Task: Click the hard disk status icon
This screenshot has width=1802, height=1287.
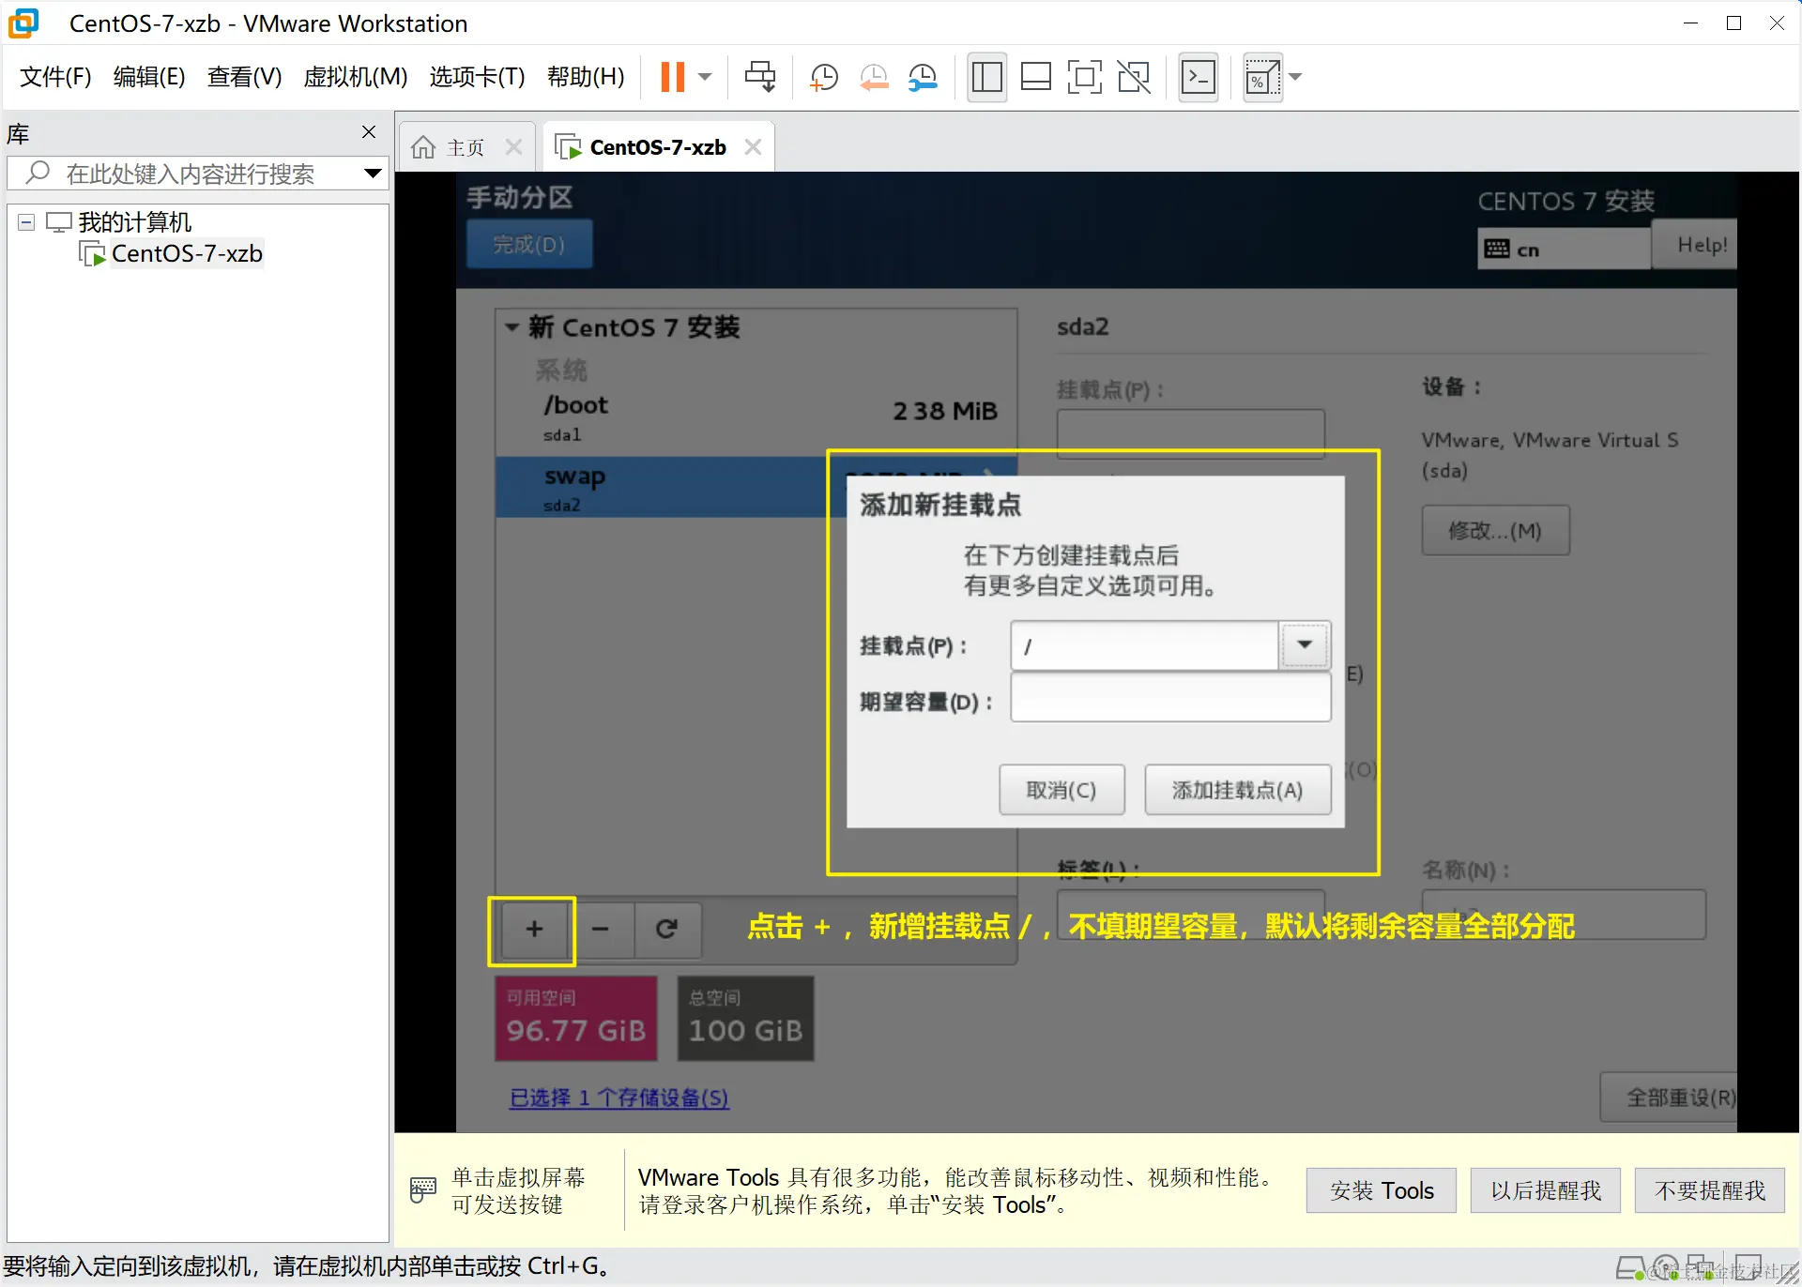Action: [x=1630, y=1268]
